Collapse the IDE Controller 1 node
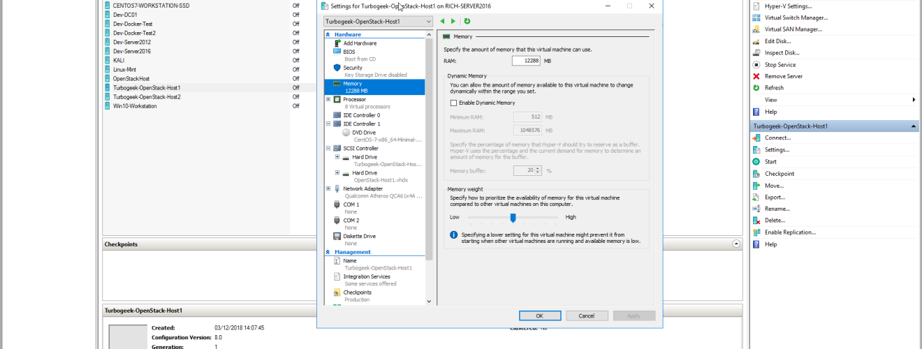The width and height of the screenshot is (922, 349). click(x=328, y=124)
